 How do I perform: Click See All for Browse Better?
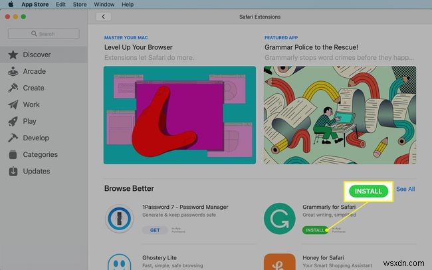[x=405, y=189]
